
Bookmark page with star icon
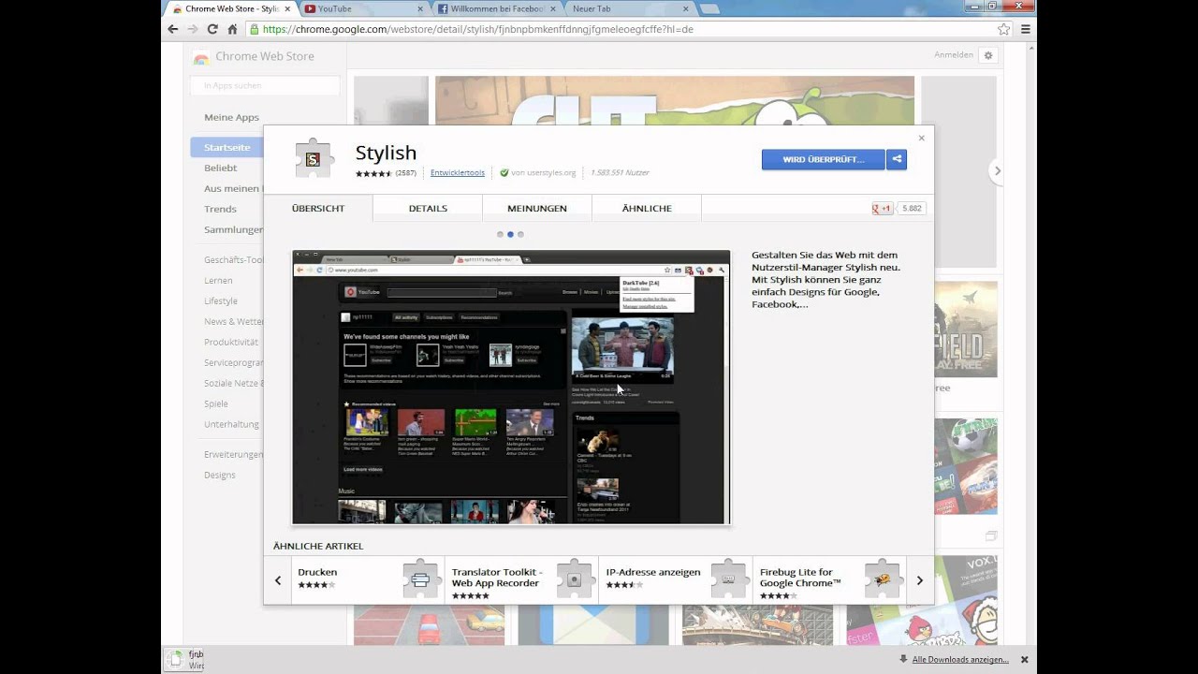pyautogui.click(x=1003, y=29)
